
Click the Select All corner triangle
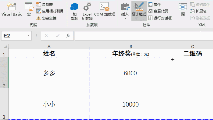tap(5, 47)
